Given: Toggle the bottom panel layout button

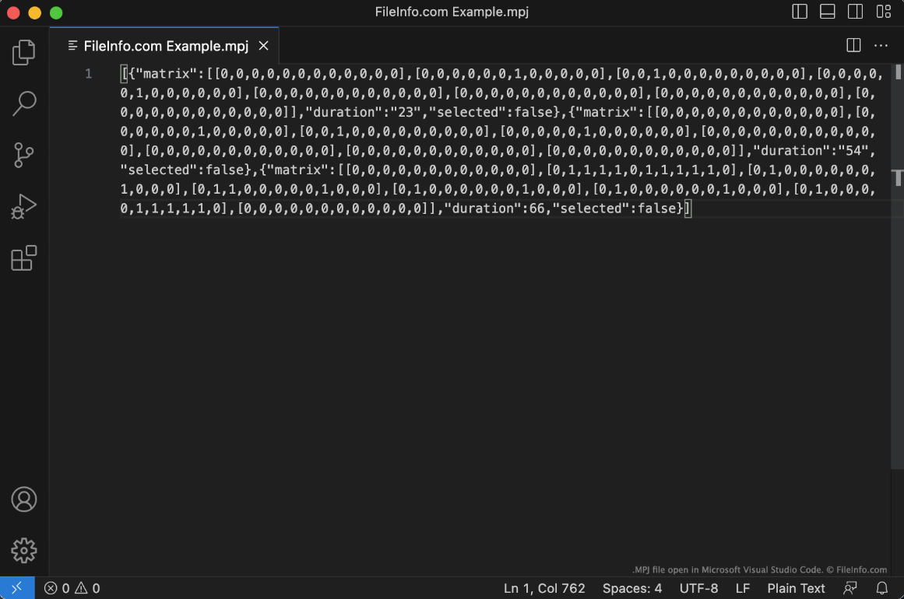Looking at the screenshot, I should tap(828, 12).
